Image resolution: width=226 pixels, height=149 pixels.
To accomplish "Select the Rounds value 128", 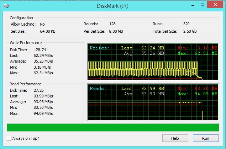I will (x=112, y=24).
